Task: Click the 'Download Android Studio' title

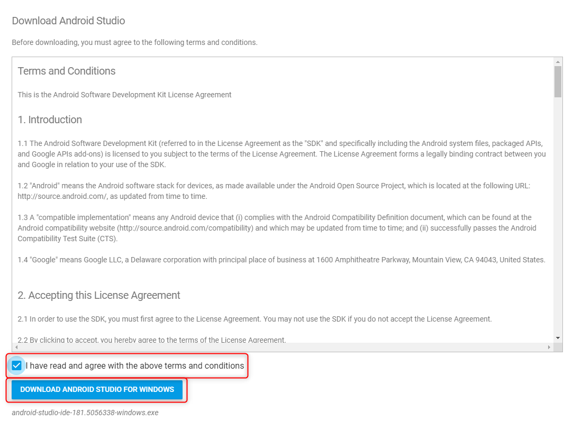Action: 68,21
